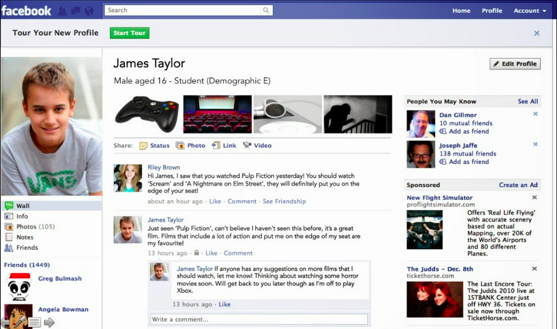Click the Edit Profile button
The image size is (557, 329).
[515, 64]
